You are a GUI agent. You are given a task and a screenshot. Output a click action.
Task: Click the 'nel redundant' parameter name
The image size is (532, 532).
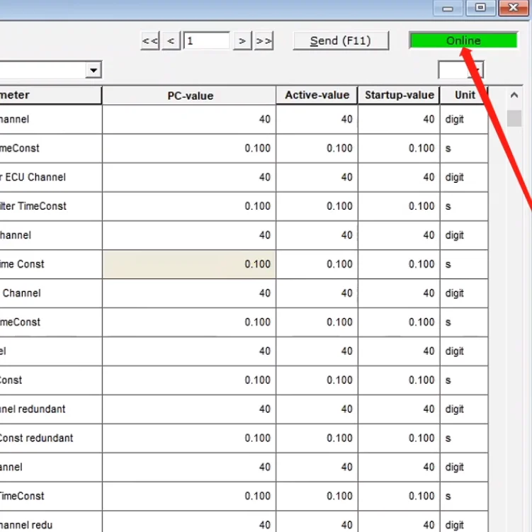pyautogui.click(x=33, y=409)
